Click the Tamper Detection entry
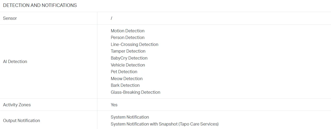 click(128, 51)
